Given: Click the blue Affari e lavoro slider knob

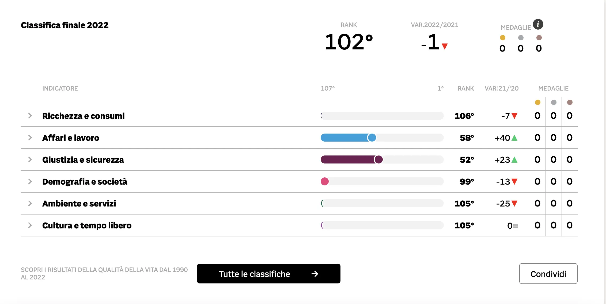Looking at the screenshot, I should [372, 138].
